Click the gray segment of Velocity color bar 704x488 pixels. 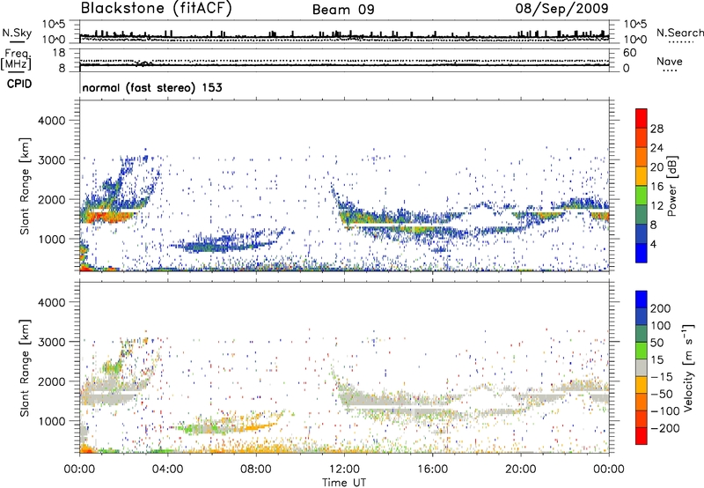tap(642, 367)
